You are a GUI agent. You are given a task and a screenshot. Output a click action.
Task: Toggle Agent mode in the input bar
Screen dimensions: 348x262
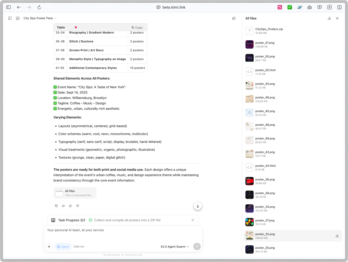pyautogui.click(x=63, y=247)
